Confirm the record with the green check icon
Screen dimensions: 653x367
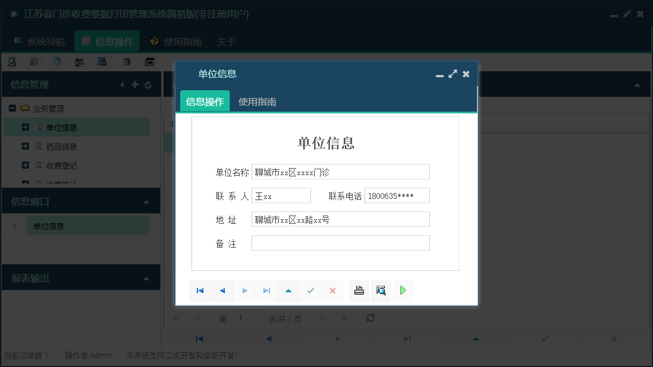point(310,290)
